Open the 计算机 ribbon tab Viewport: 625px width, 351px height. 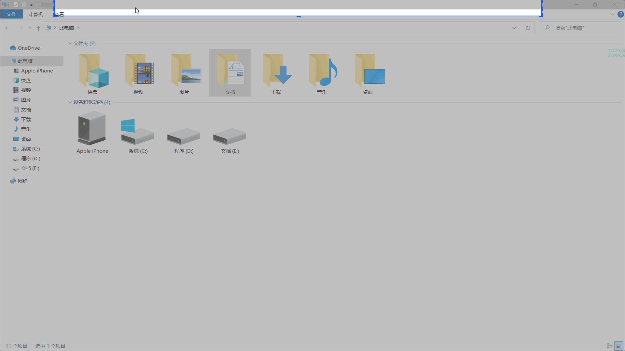click(35, 14)
